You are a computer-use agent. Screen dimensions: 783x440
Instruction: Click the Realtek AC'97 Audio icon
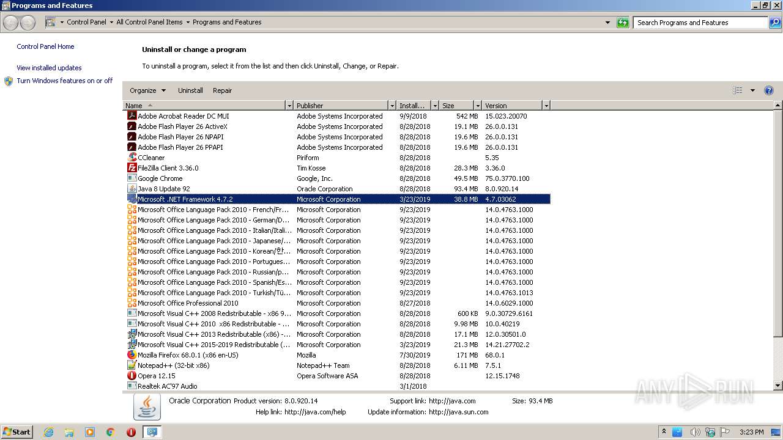[132, 386]
